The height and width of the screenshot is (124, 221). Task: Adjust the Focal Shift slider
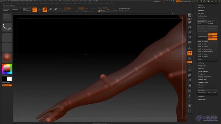click(x=108, y=8)
